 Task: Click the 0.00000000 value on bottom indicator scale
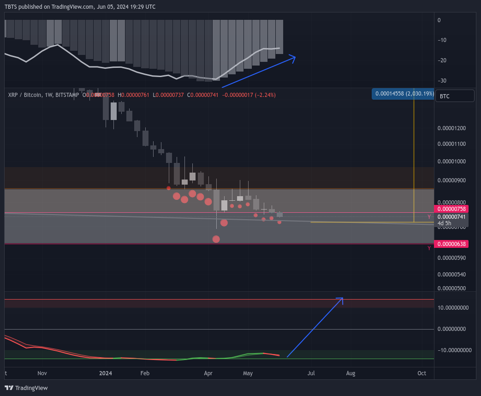(x=451, y=329)
